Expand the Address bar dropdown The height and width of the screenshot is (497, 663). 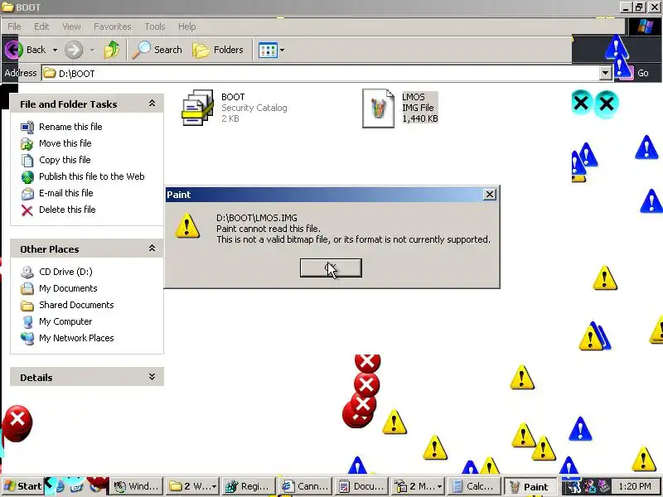606,74
